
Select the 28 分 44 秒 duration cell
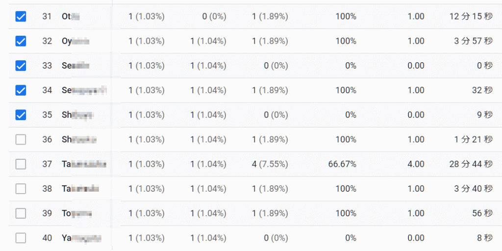(471, 164)
